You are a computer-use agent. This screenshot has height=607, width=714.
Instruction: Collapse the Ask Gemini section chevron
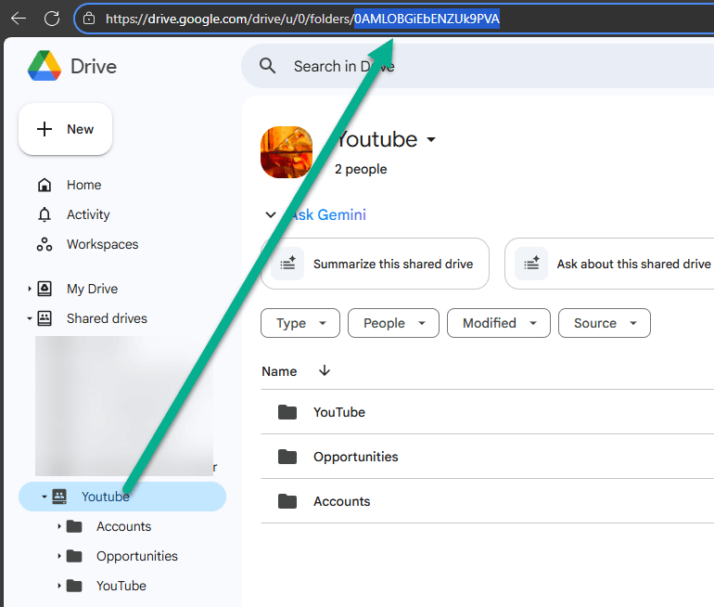coord(271,214)
